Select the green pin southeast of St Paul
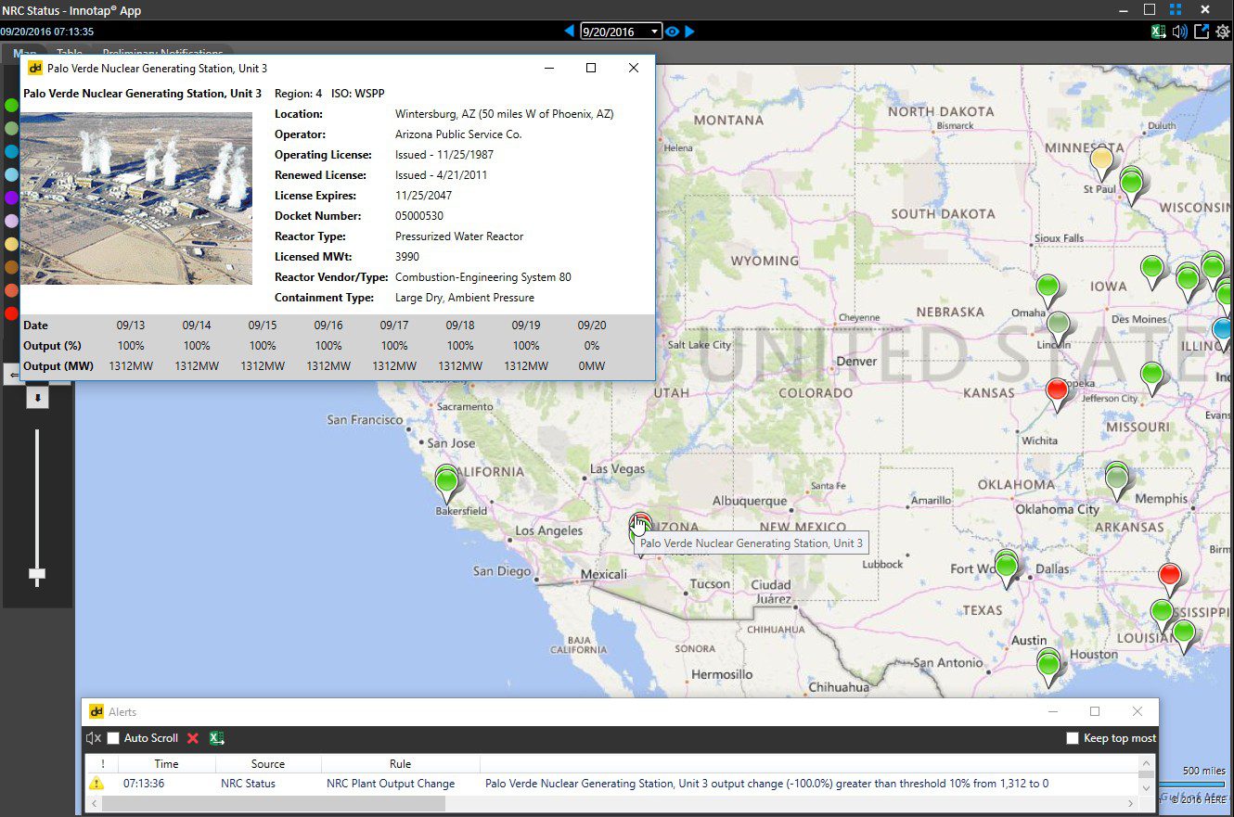The width and height of the screenshot is (1234, 817). coord(1131,184)
